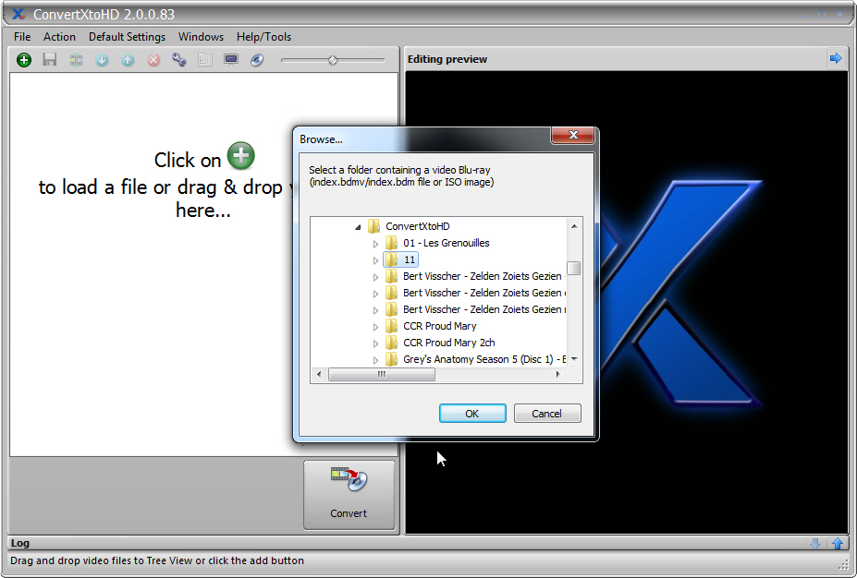Click the Editing preview title label

pos(447,59)
